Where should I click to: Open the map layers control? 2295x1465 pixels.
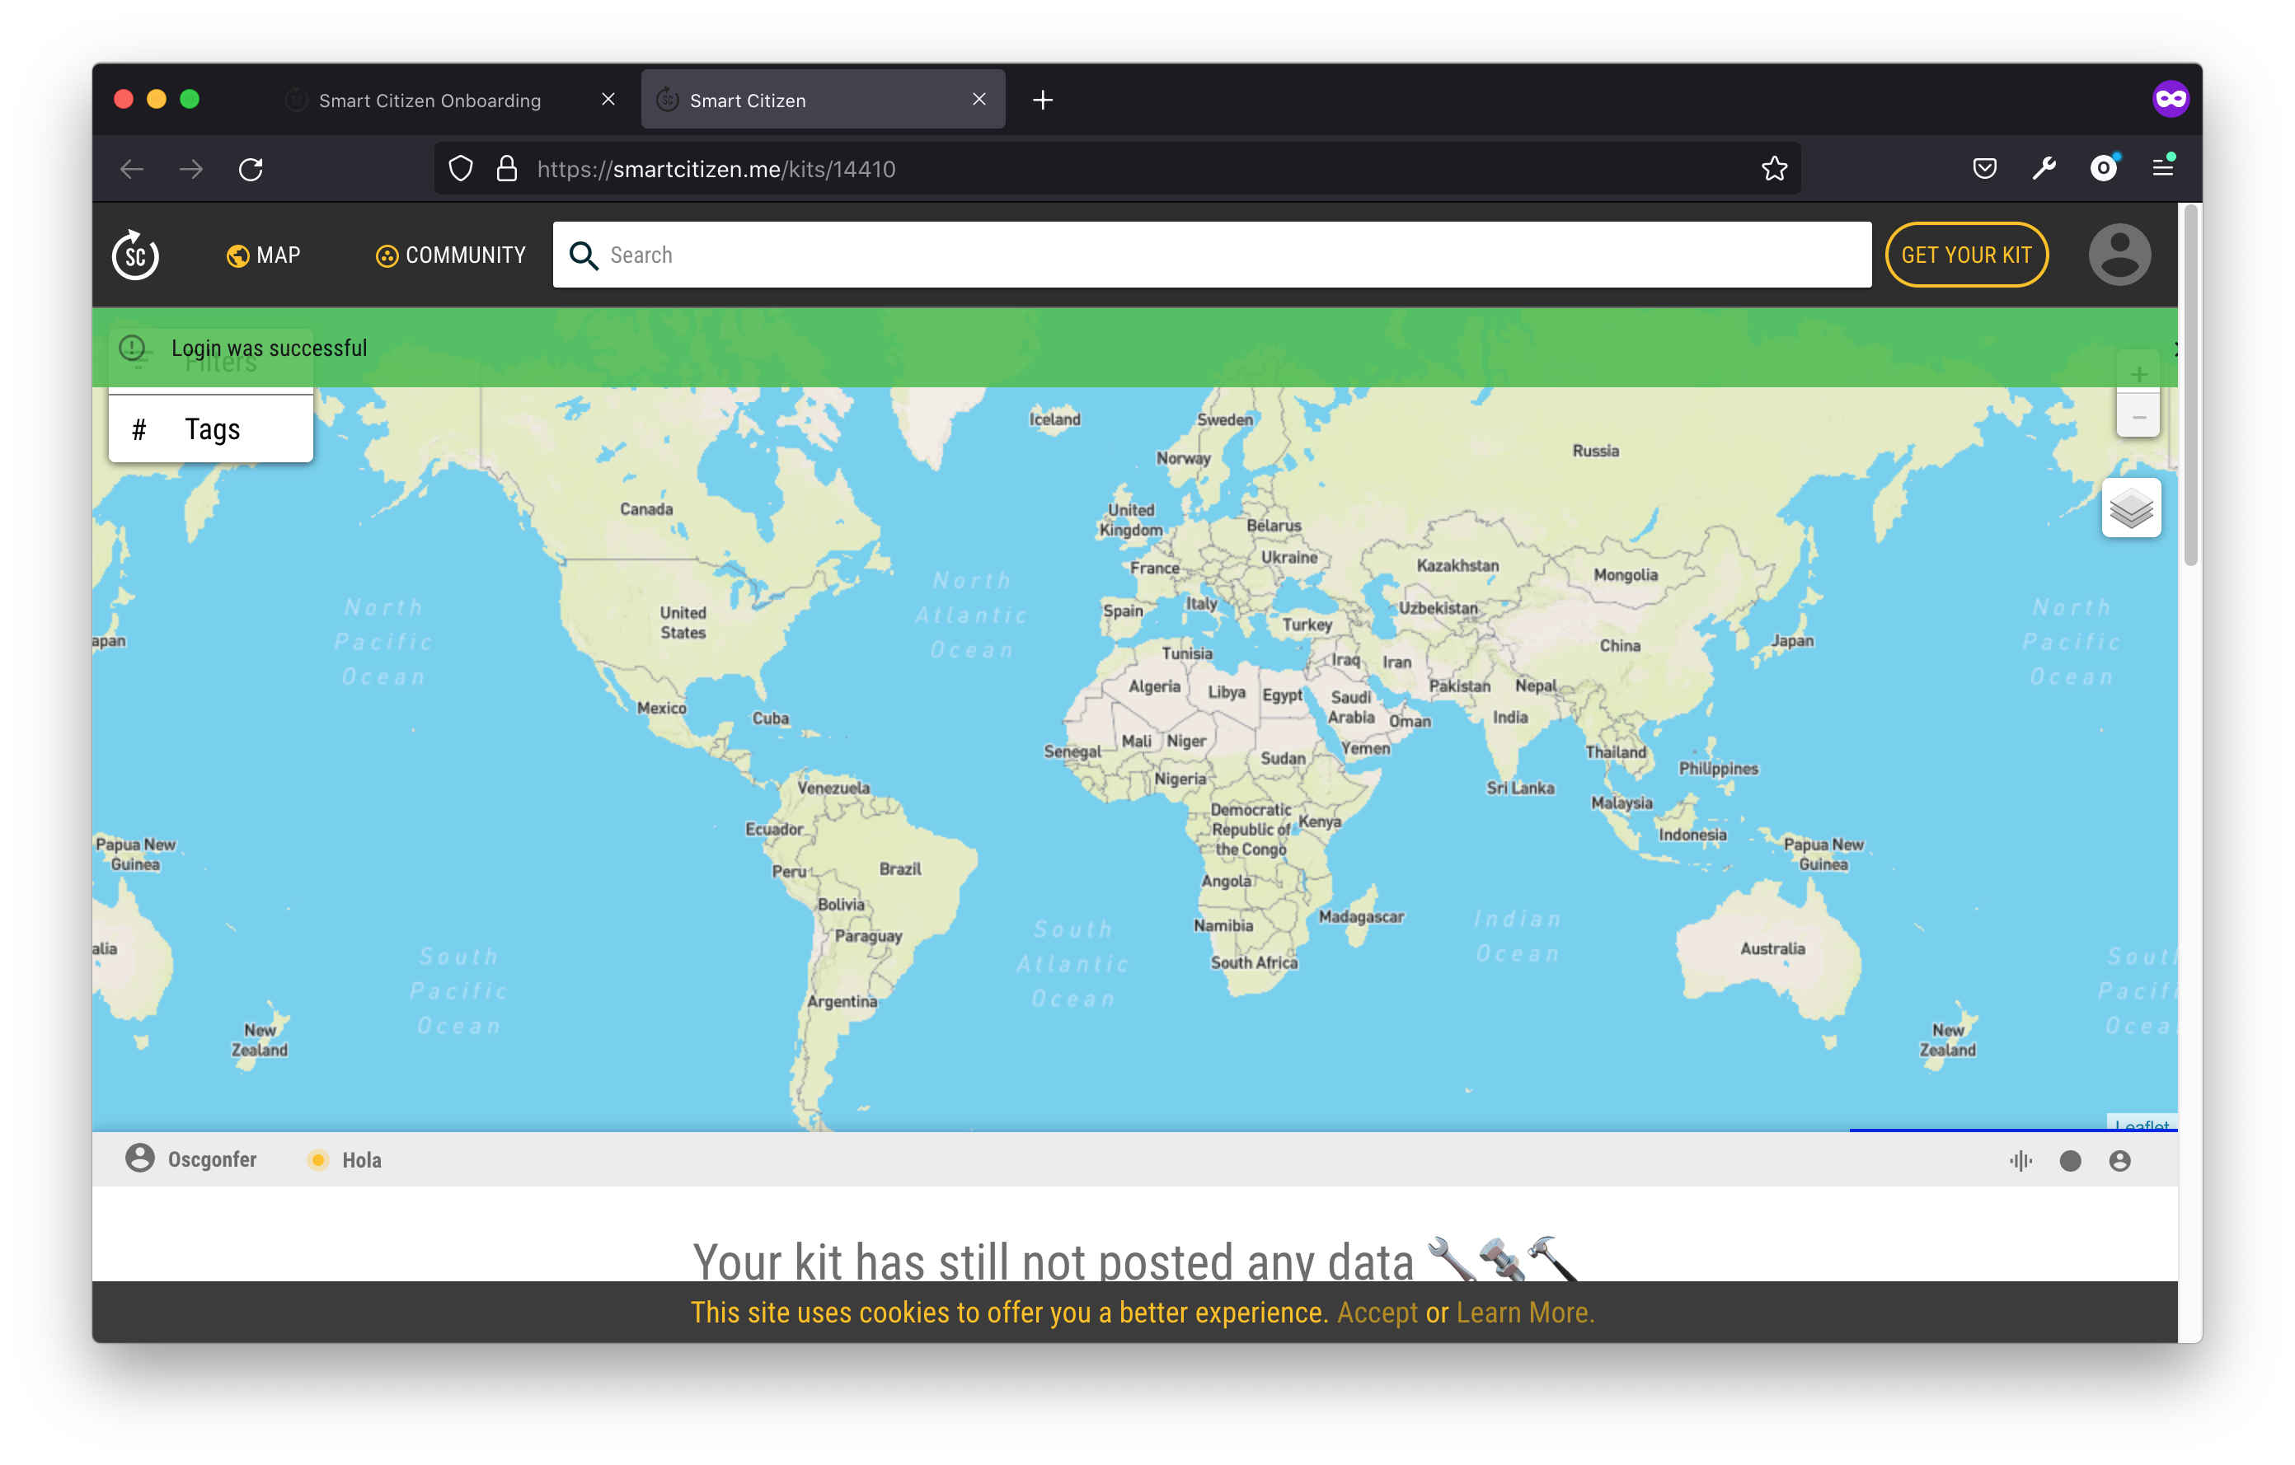pos(2131,508)
